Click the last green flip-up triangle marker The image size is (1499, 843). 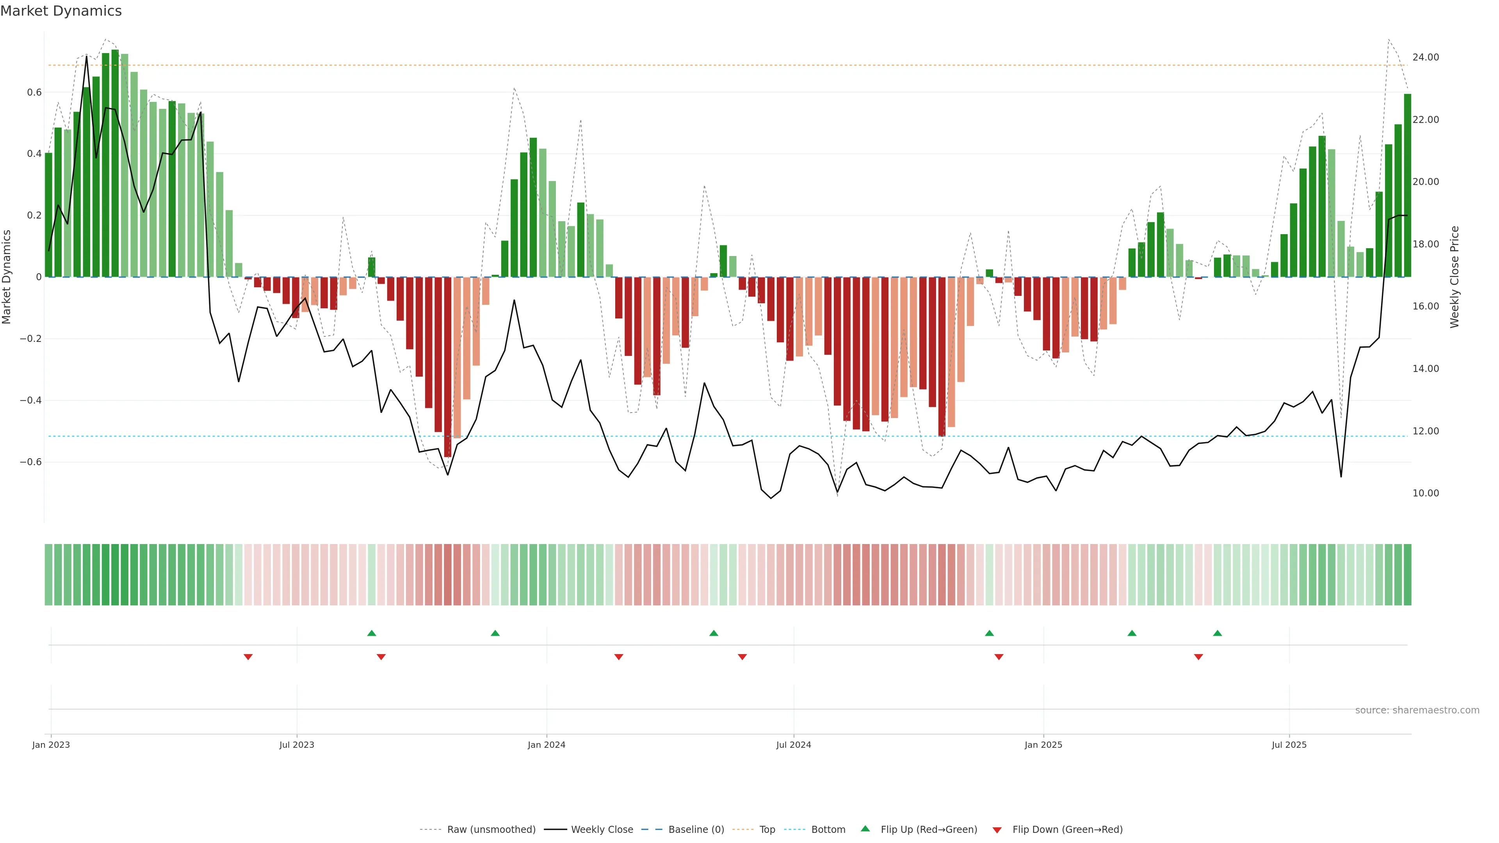click(1218, 633)
